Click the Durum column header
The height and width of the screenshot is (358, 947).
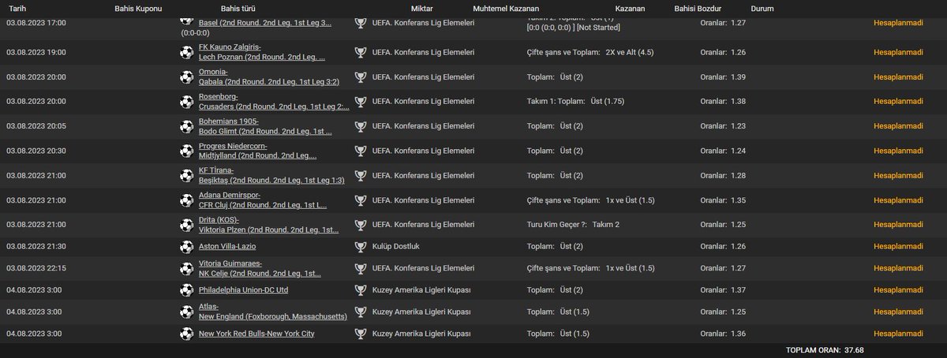762,8
